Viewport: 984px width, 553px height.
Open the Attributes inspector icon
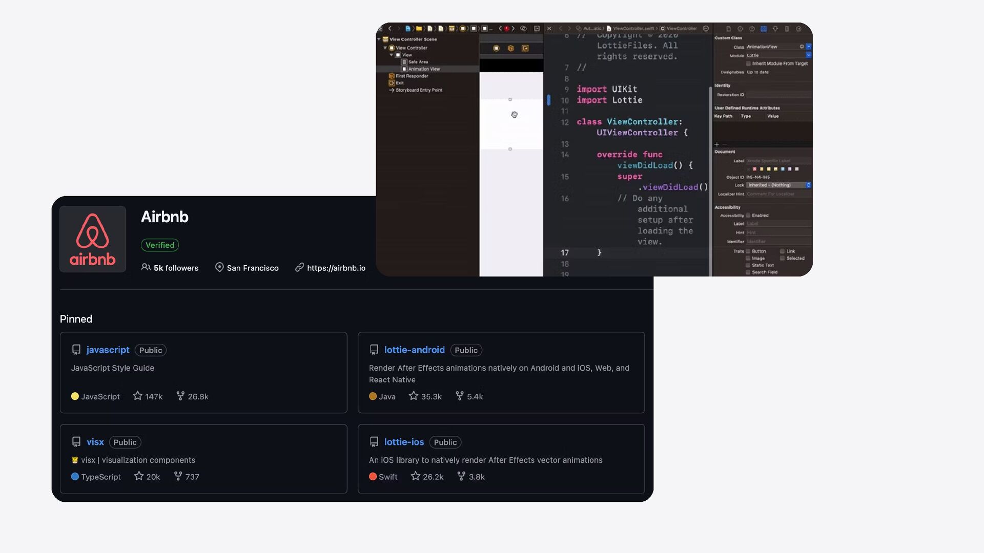[x=775, y=29]
